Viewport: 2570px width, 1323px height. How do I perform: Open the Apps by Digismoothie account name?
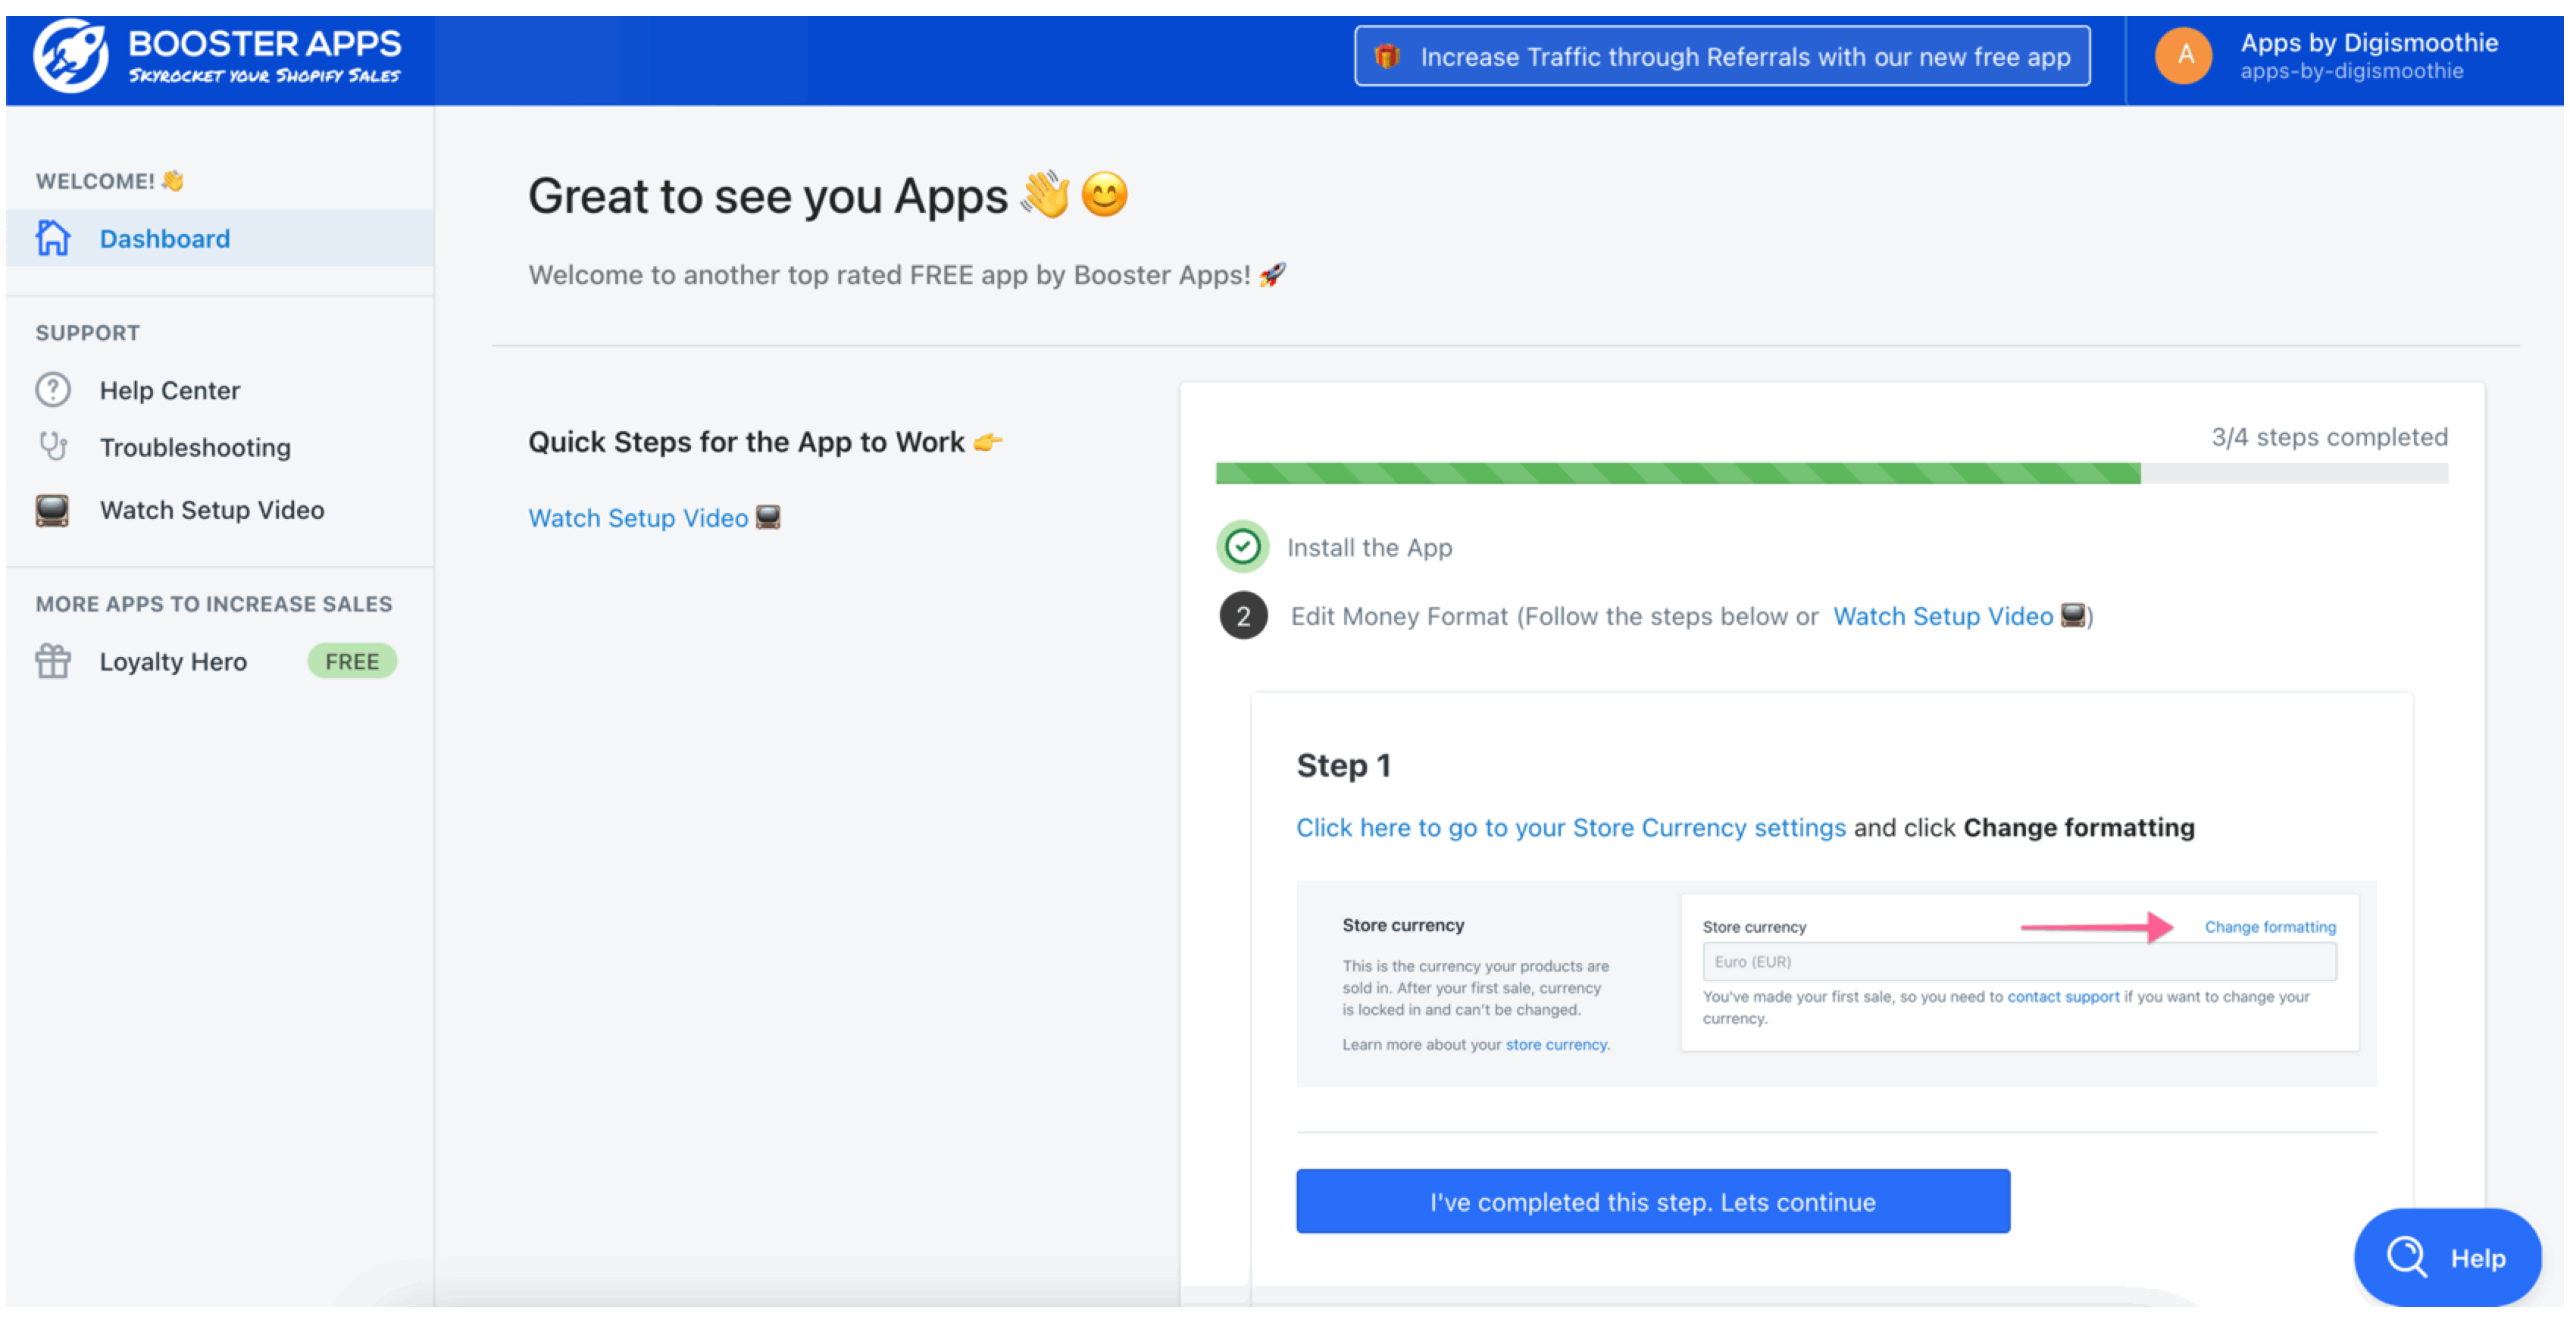tap(2369, 43)
